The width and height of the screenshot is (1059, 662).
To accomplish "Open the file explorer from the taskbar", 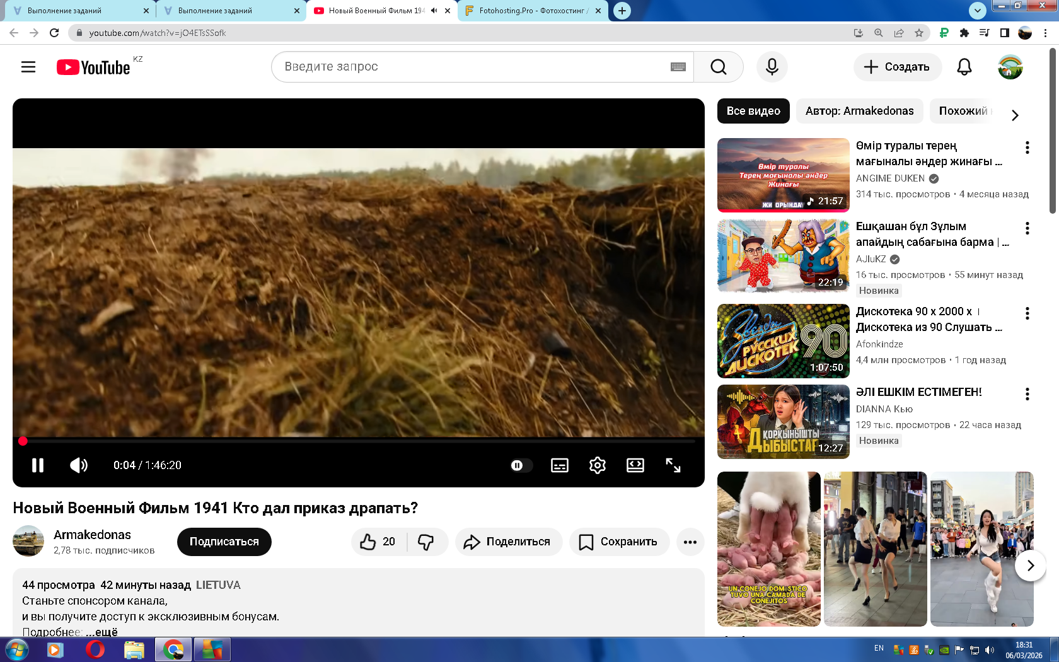I will point(134,649).
